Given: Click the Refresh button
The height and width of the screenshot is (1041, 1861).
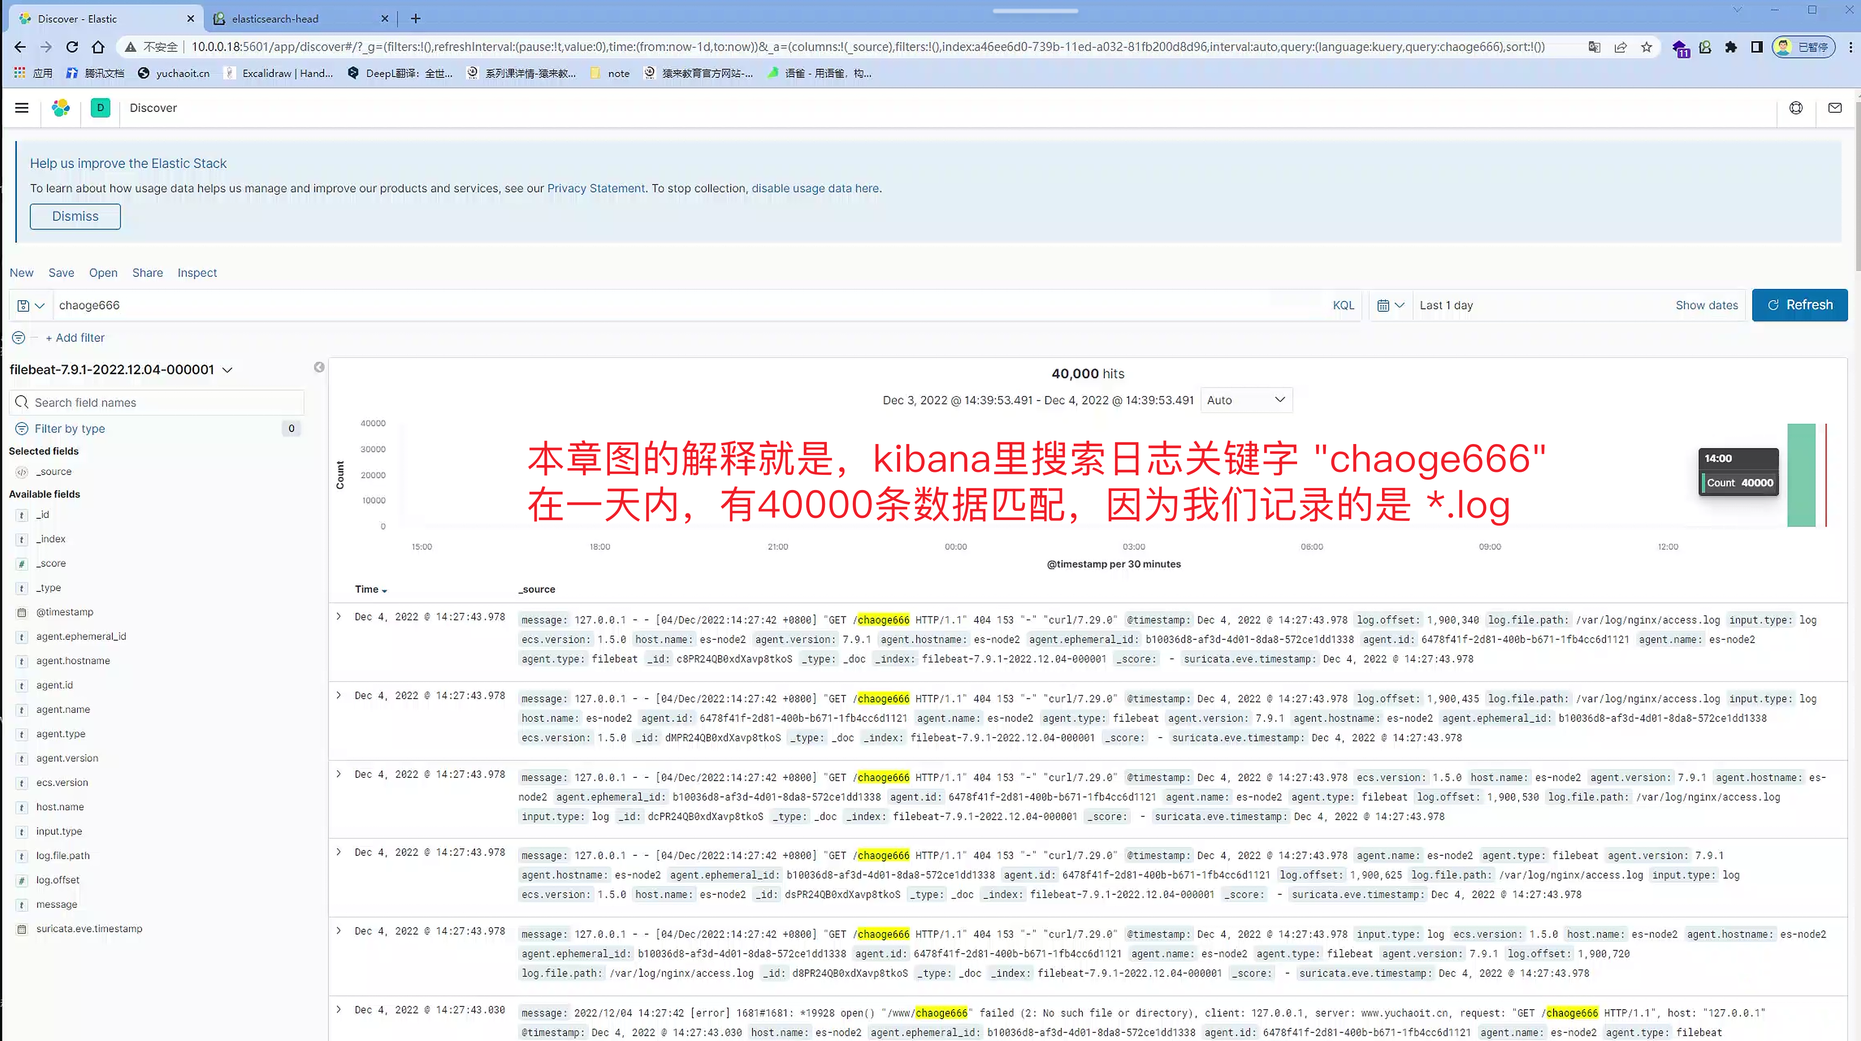Looking at the screenshot, I should click(1800, 305).
